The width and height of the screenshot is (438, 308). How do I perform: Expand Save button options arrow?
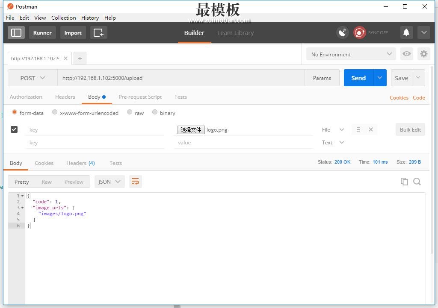pyautogui.click(x=418, y=78)
